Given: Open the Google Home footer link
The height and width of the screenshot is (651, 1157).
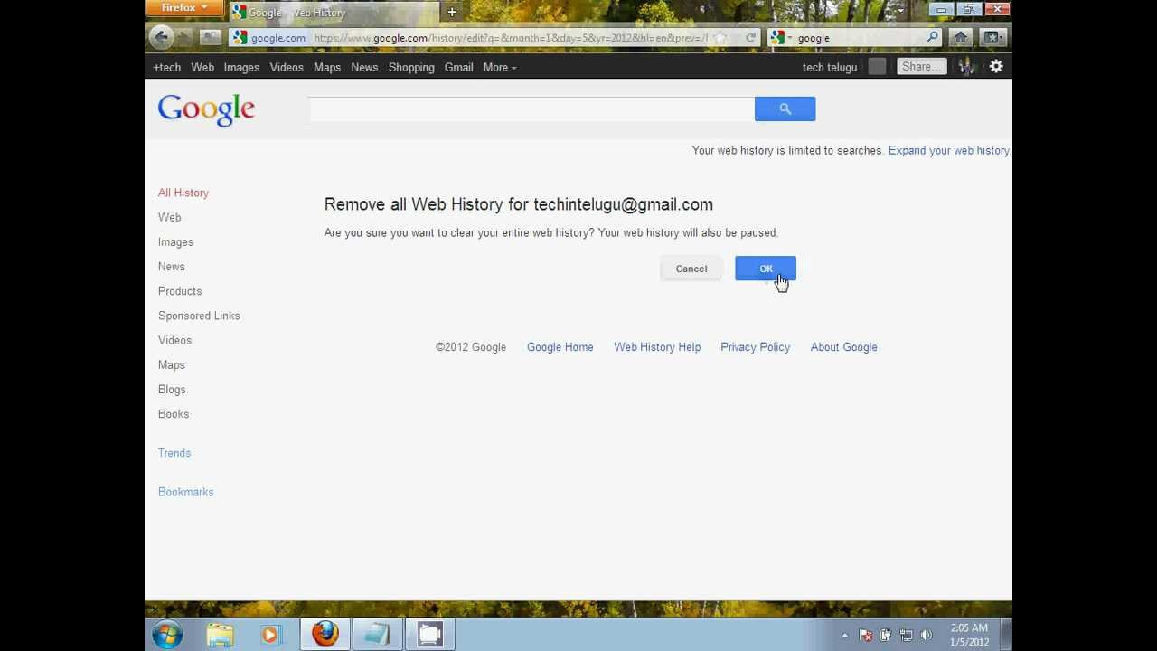Looking at the screenshot, I should [x=560, y=347].
